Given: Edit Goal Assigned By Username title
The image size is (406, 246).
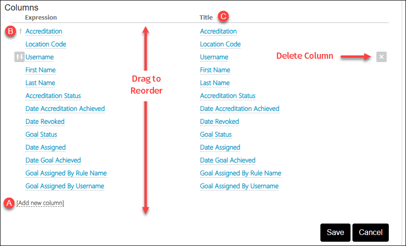Looking at the screenshot, I should point(239,186).
